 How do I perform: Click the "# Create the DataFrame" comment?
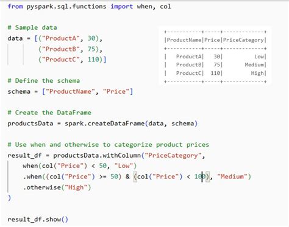49,113
